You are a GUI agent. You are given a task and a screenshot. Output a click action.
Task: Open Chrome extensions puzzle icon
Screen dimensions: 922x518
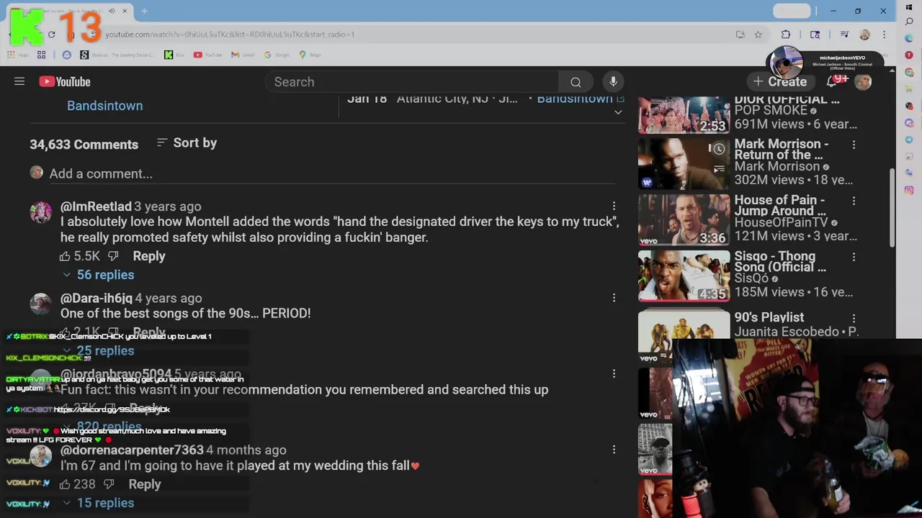click(786, 35)
